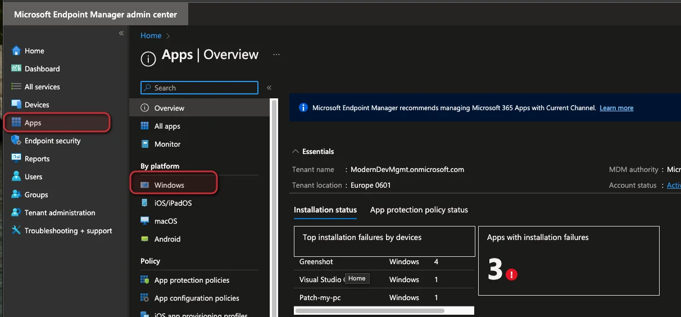
Task: Click the Apps grid icon in sidebar
Action: tap(16, 123)
